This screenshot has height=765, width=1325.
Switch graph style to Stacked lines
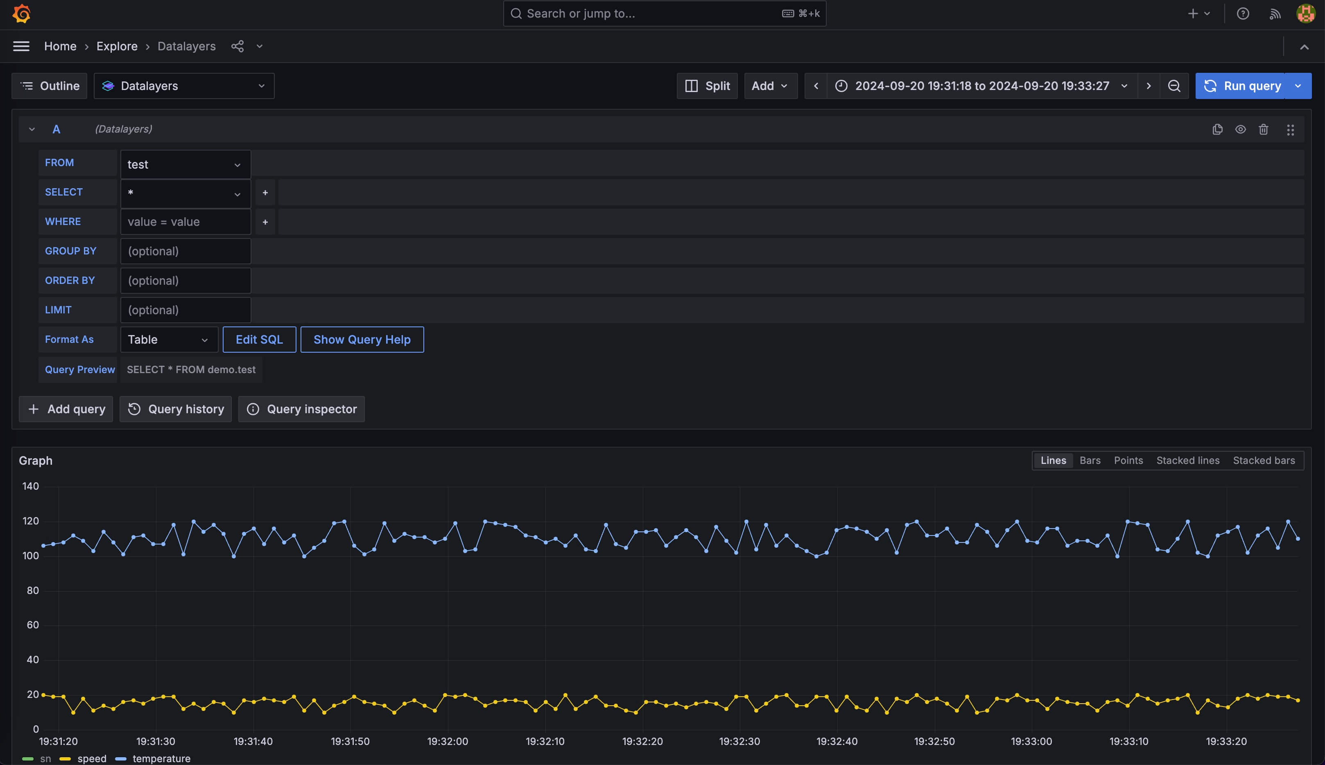click(x=1187, y=460)
